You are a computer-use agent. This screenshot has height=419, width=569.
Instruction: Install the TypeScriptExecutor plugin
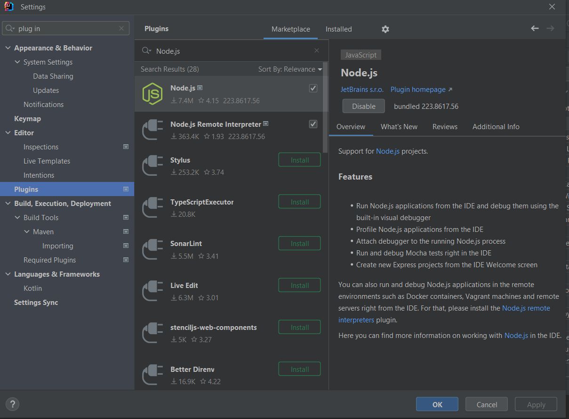(300, 202)
